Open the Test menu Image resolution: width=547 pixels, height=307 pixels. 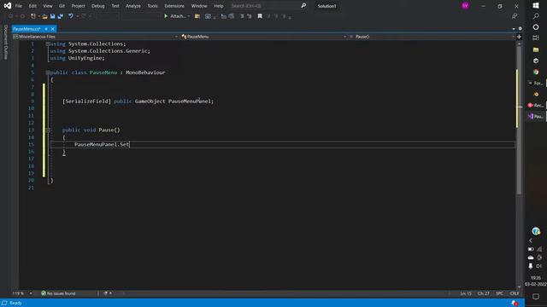[x=115, y=6]
